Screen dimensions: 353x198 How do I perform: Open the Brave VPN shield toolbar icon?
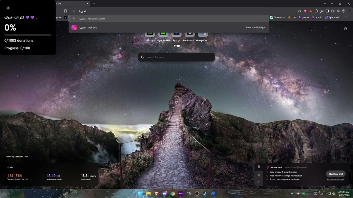(x=344, y=11)
